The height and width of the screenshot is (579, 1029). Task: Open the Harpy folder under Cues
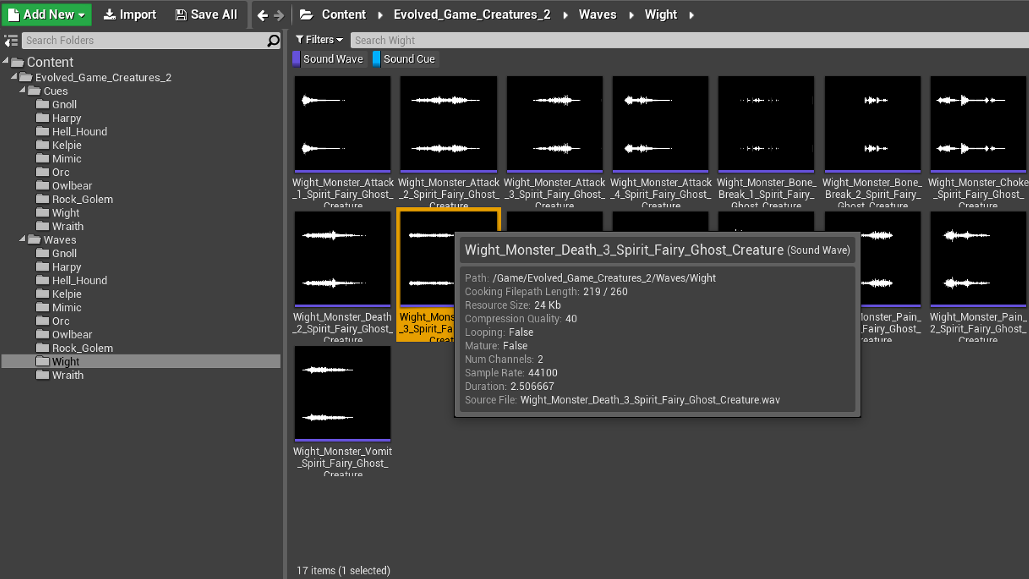coord(66,118)
